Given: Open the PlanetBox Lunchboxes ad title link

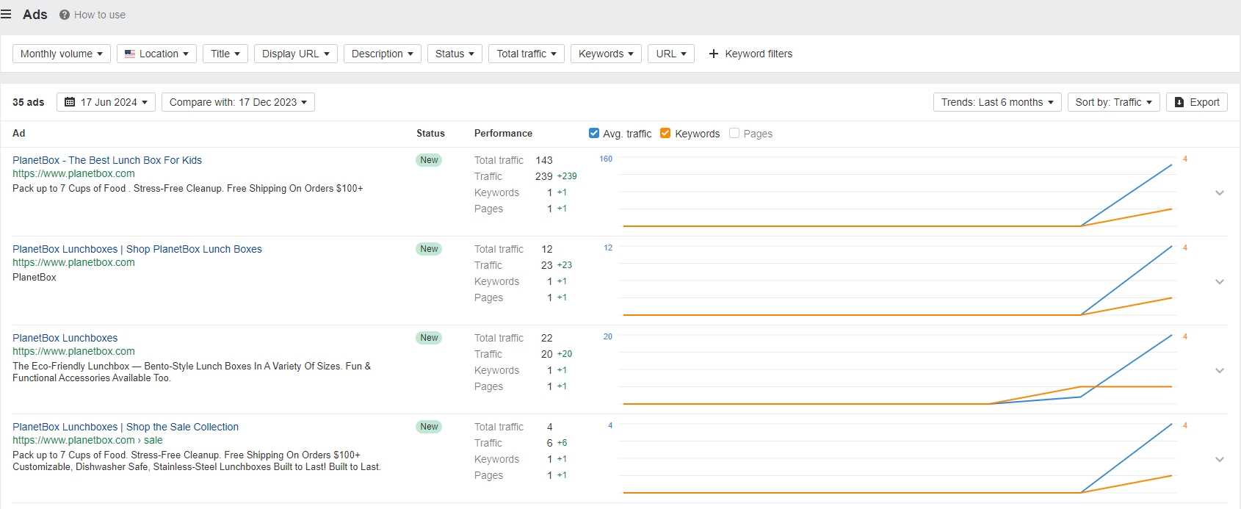Looking at the screenshot, I should (65, 338).
